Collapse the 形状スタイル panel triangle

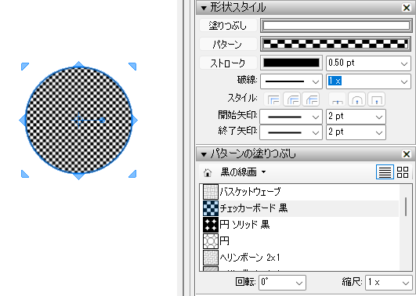tap(204, 8)
